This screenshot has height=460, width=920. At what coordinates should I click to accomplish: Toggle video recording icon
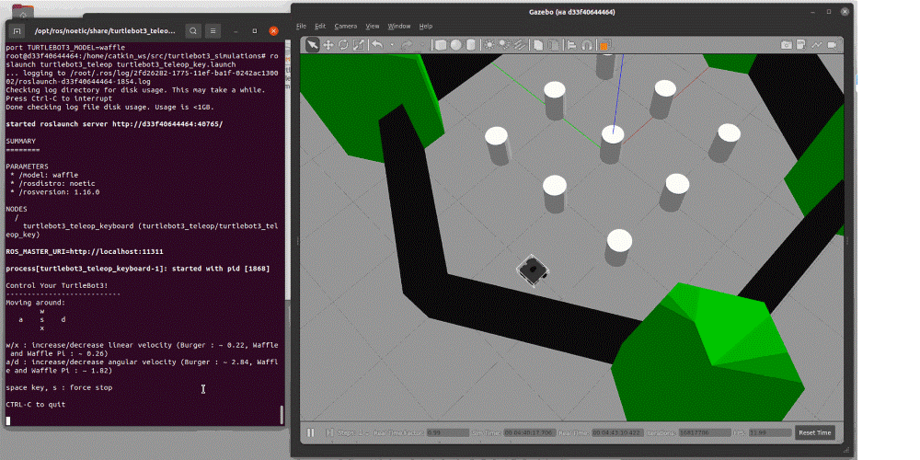pos(833,44)
